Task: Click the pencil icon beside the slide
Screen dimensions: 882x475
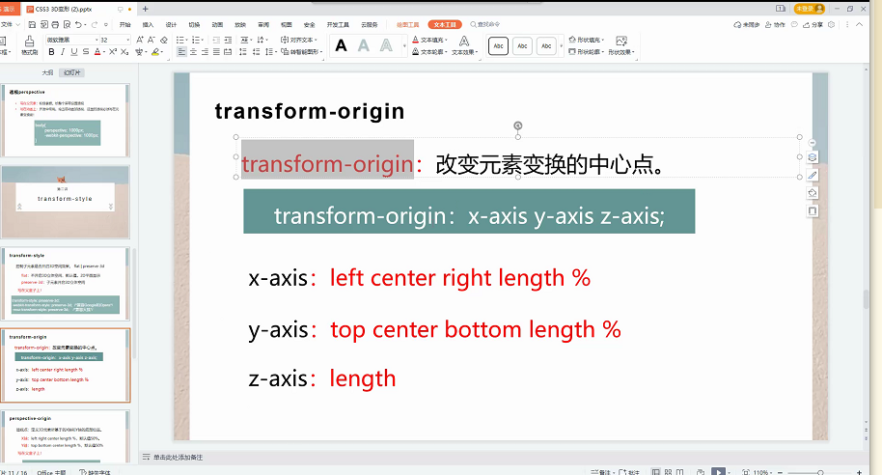Action: pos(813,176)
